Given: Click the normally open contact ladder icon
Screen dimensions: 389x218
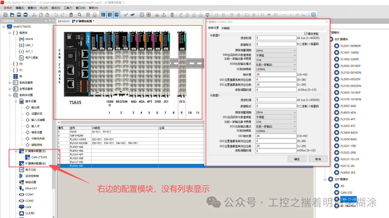Looking at the screenshot, I should 217,15.
